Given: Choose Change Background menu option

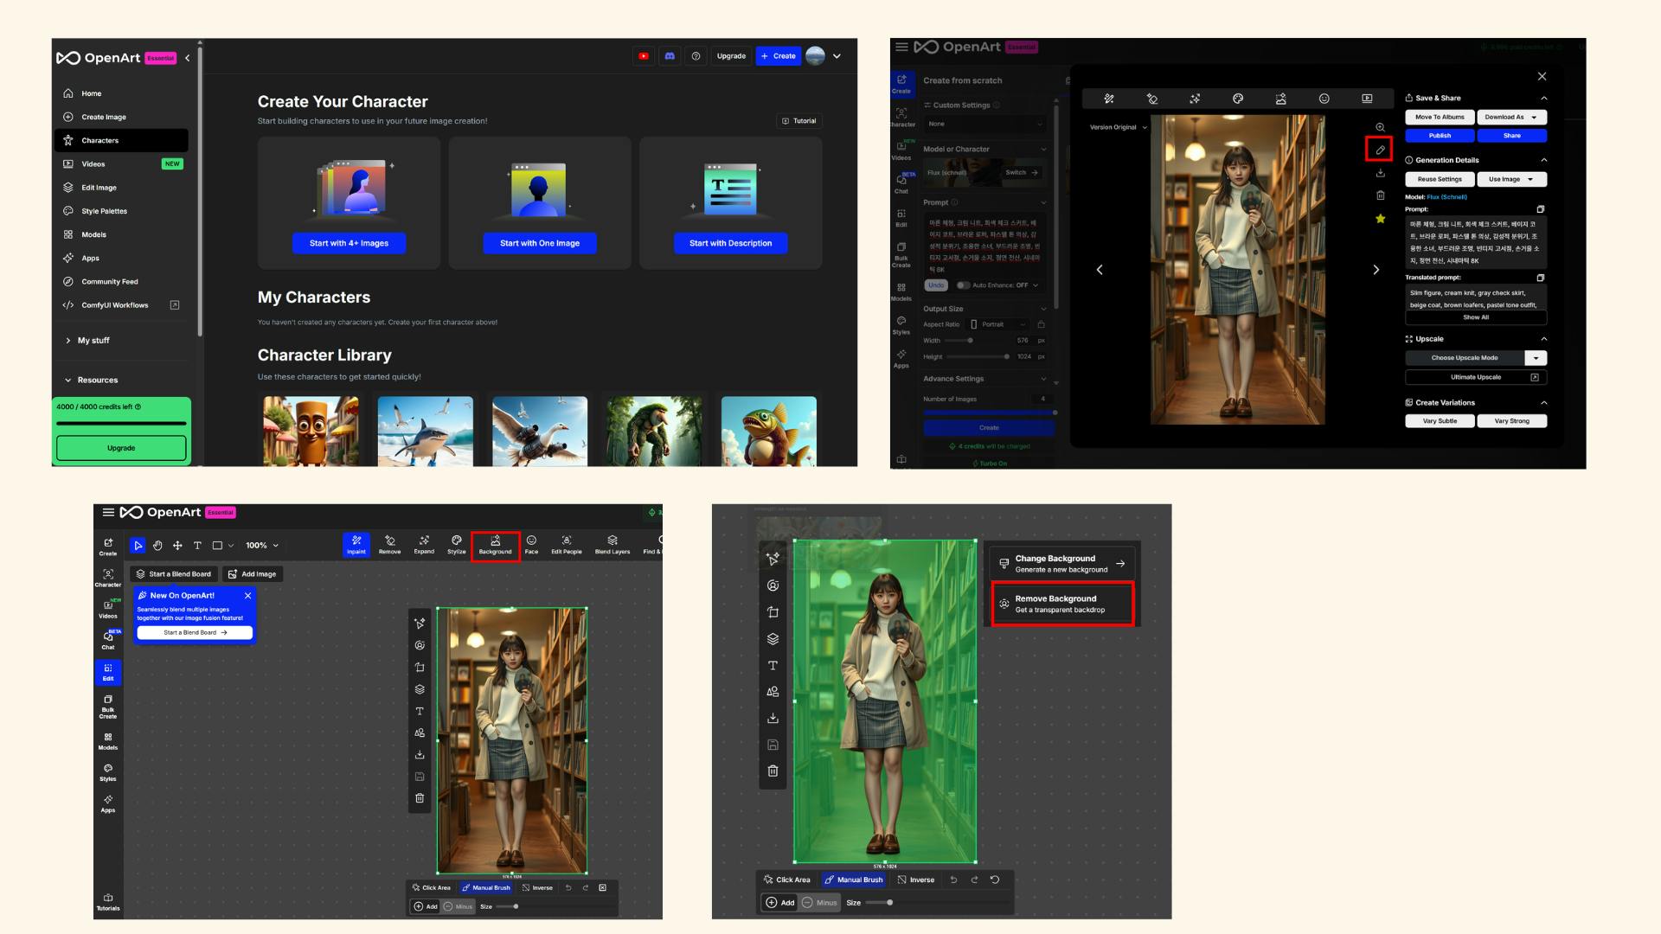Looking at the screenshot, I should 1062,564.
